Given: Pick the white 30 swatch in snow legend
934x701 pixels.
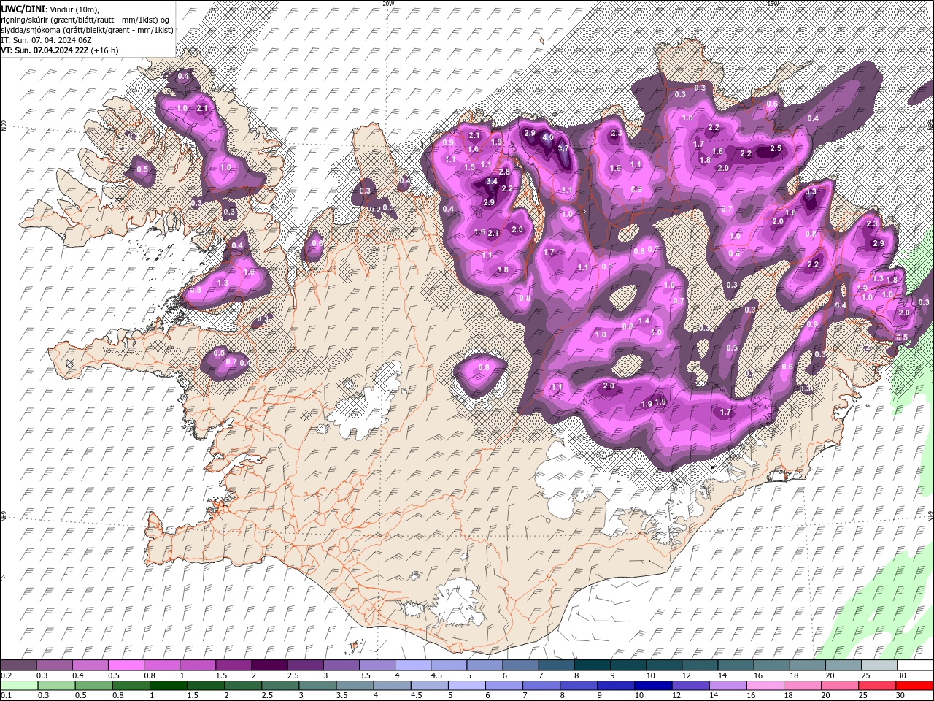Looking at the screenshot, I should pyautogui.click(x=915, y=665).
